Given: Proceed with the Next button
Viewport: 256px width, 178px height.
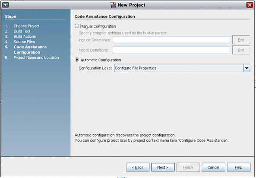Looking at the screenshot, I should (x=163, y=167).
